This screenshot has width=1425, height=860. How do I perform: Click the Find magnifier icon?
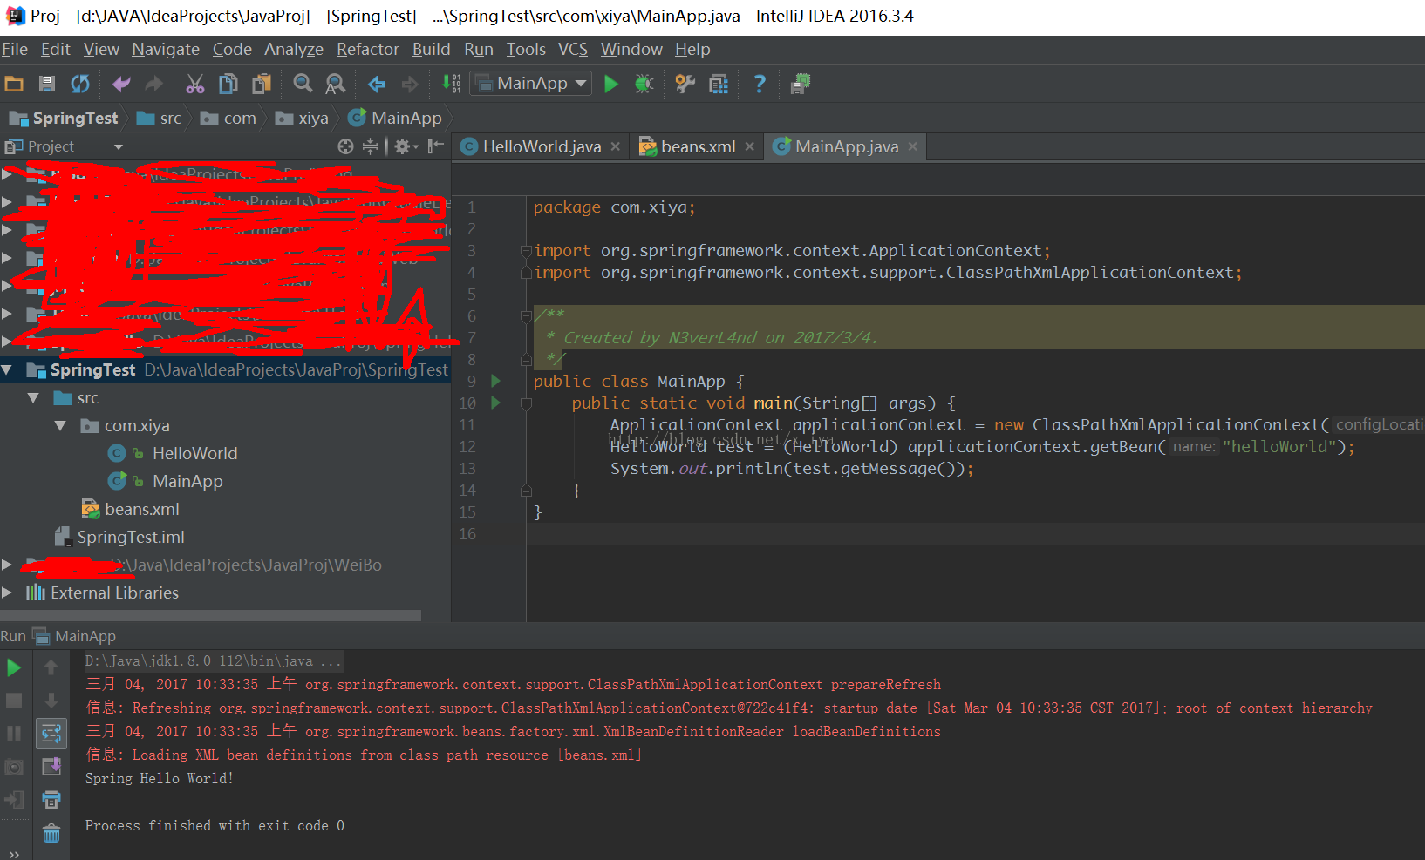coord(303,84)
